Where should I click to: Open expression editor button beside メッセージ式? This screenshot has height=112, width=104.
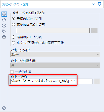click(97, 81)
